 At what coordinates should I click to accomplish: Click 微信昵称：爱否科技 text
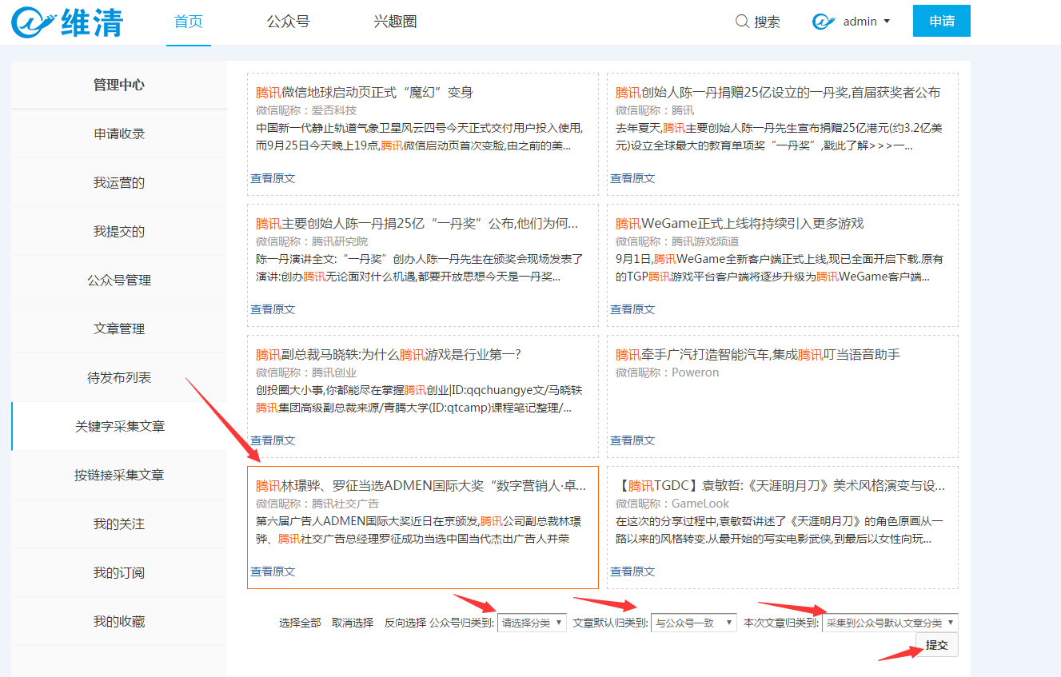[306, 110]
